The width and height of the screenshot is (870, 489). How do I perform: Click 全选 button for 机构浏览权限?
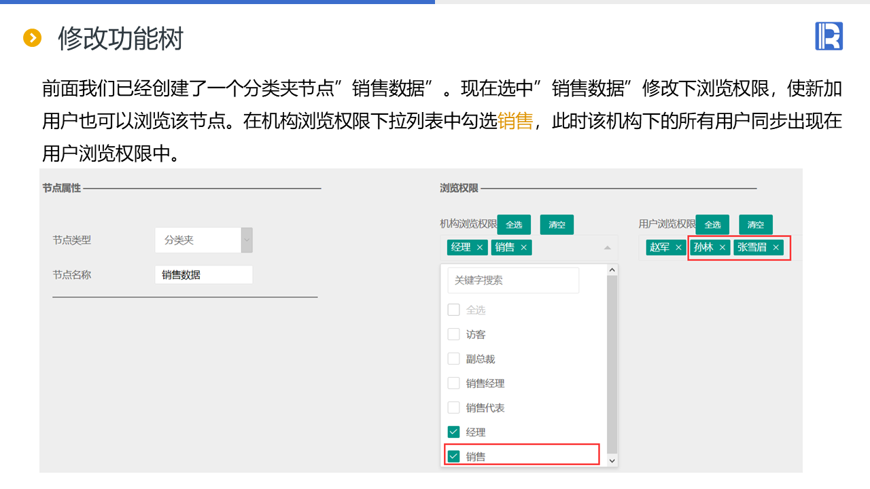click(514, 225)
